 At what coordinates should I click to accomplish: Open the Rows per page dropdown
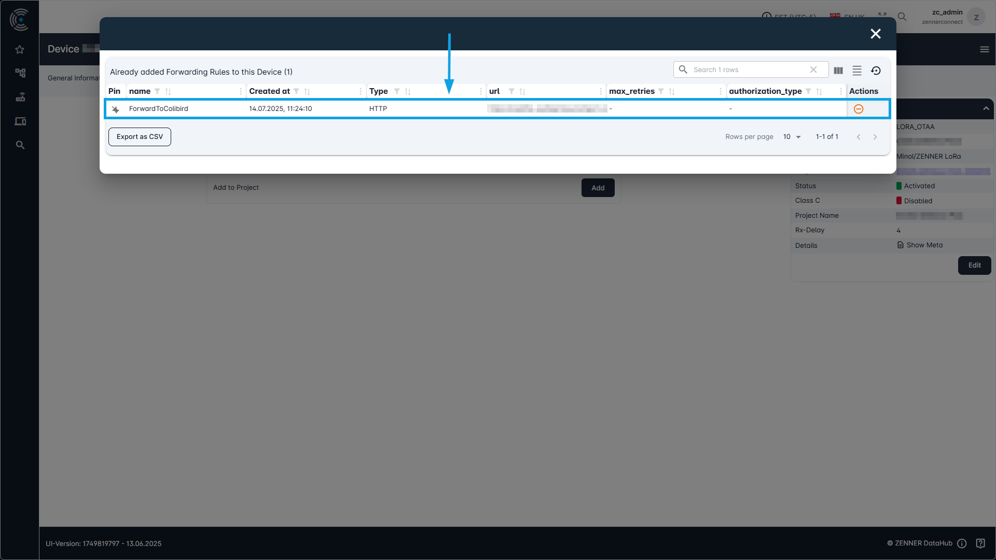pos(791,136)
